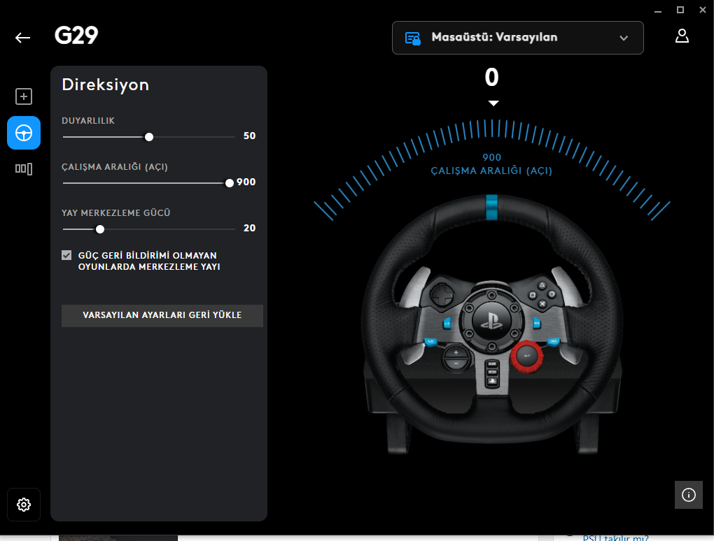Click the G29 device title
This screenshot has height=541, width=714.
click(x=76, y=36)
